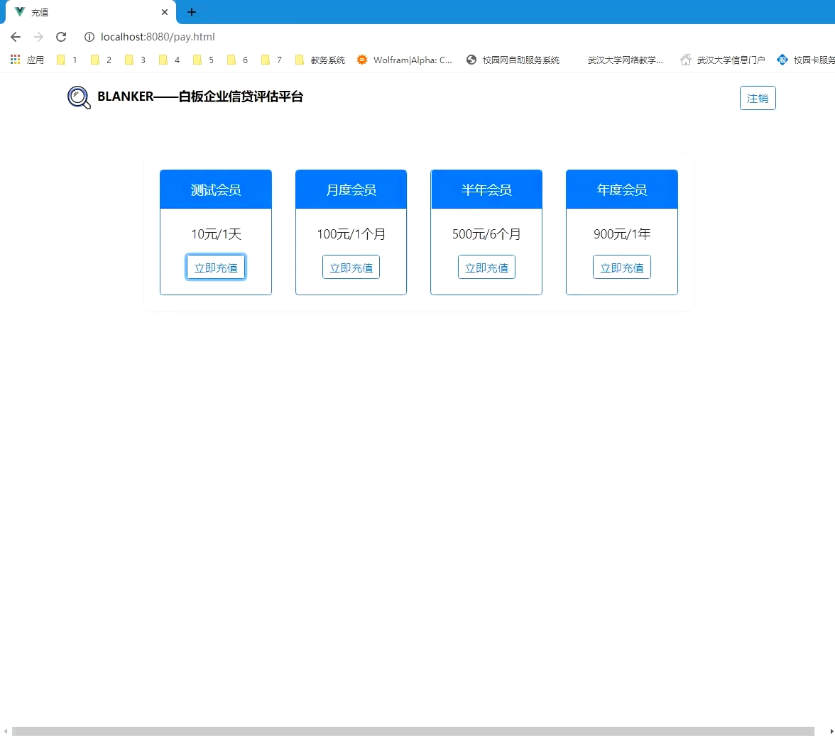835x736 pixels.
Task: Open the 校园网自助服务系统 bookmark
Action: click(x=513, y=60)
